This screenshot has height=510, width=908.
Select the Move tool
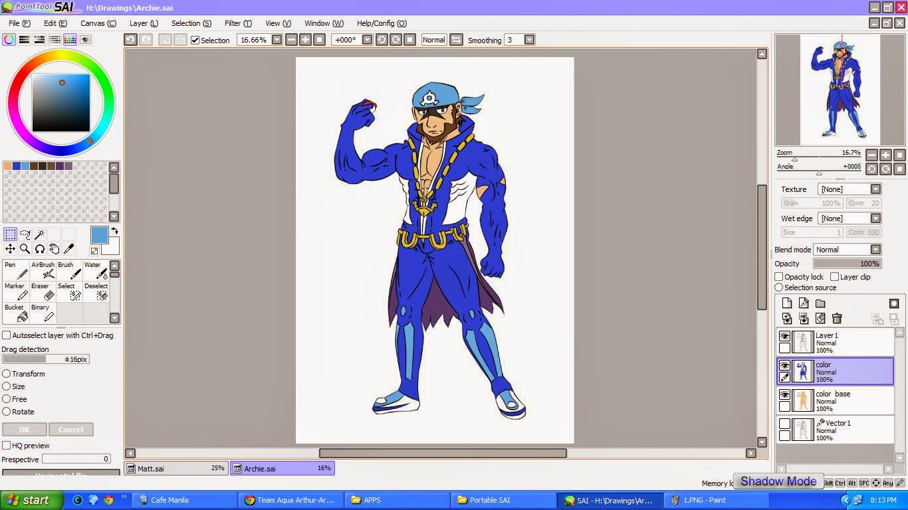(x=10, y=249)
